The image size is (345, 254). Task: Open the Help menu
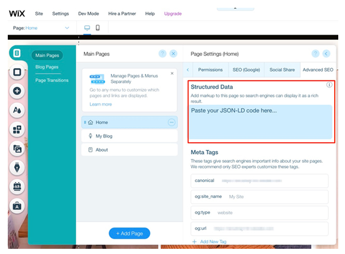click(150, 14)
